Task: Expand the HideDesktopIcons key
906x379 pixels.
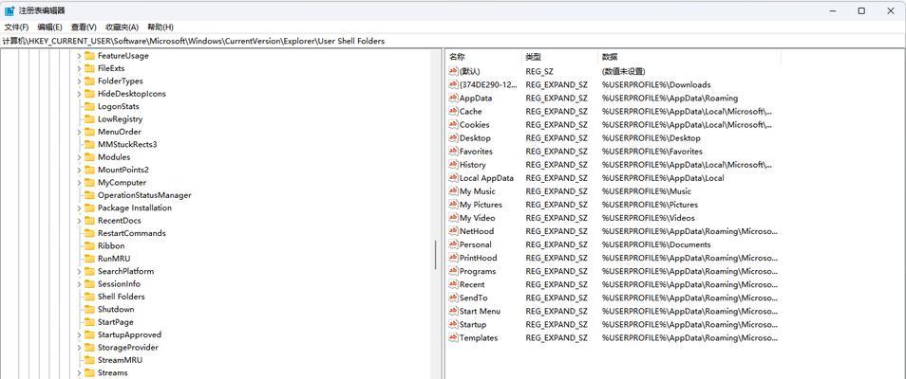Action: pos(79,94)
